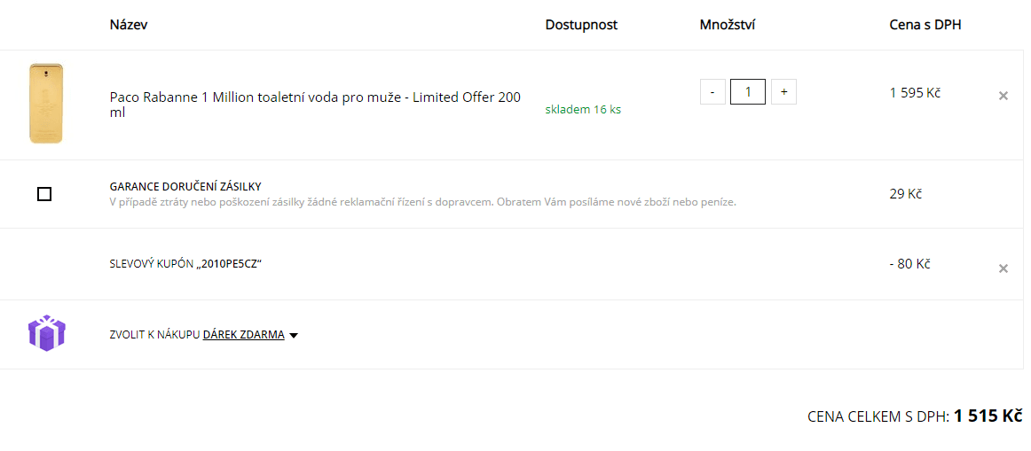The height and width of the screenshot is (451, 1031).
Task: Increase quantity with the plus button
Action: [x=783, y=92]
